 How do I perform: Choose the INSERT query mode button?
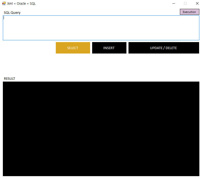tap(109, 48)
